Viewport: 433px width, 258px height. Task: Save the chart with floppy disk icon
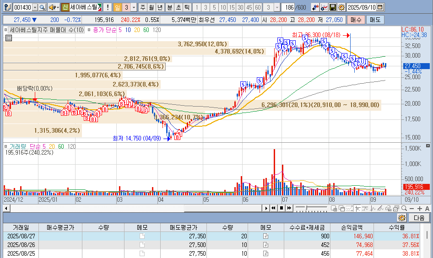tap(333, 7)
